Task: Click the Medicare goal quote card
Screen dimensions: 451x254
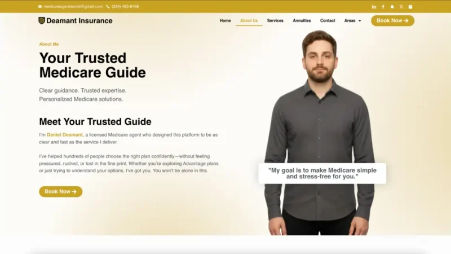Action: pyautogui.click(x=322, y=173)
